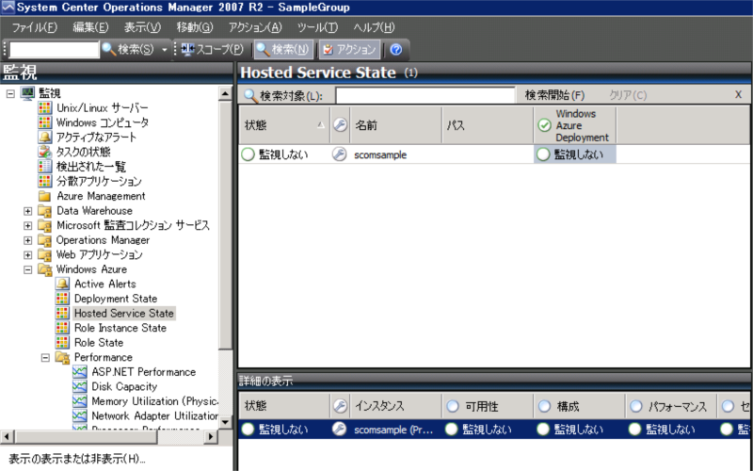This screenshot has height=471, width=753.
Task: Click the スコープ(P) scope toolbar button
Action: tap(213, 50)
